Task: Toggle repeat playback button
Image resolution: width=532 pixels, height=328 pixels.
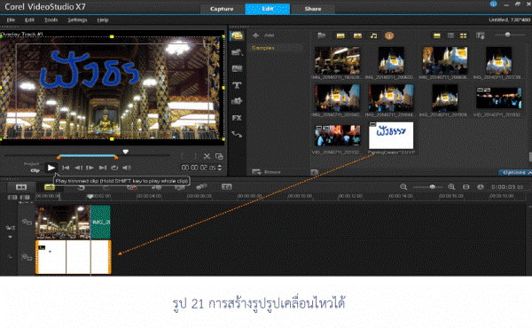Action: coord(114,168)
